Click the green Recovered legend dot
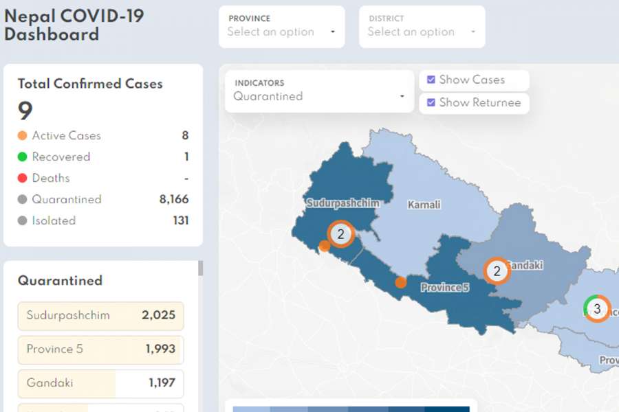This screenshot has width=619, height=412. (23, 157)
